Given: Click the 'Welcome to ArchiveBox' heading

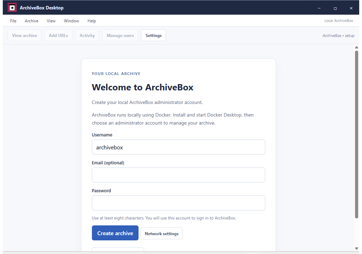Looking at the screenshot, I should (142, 87).
